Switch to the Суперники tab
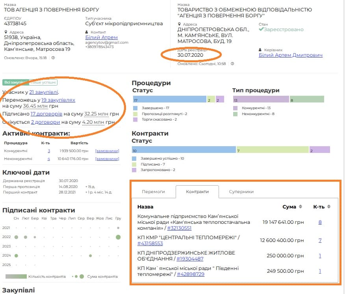Image resolution: width=345 pixels, height=294 pixels. pyautogui.click(x=241, y=192)
